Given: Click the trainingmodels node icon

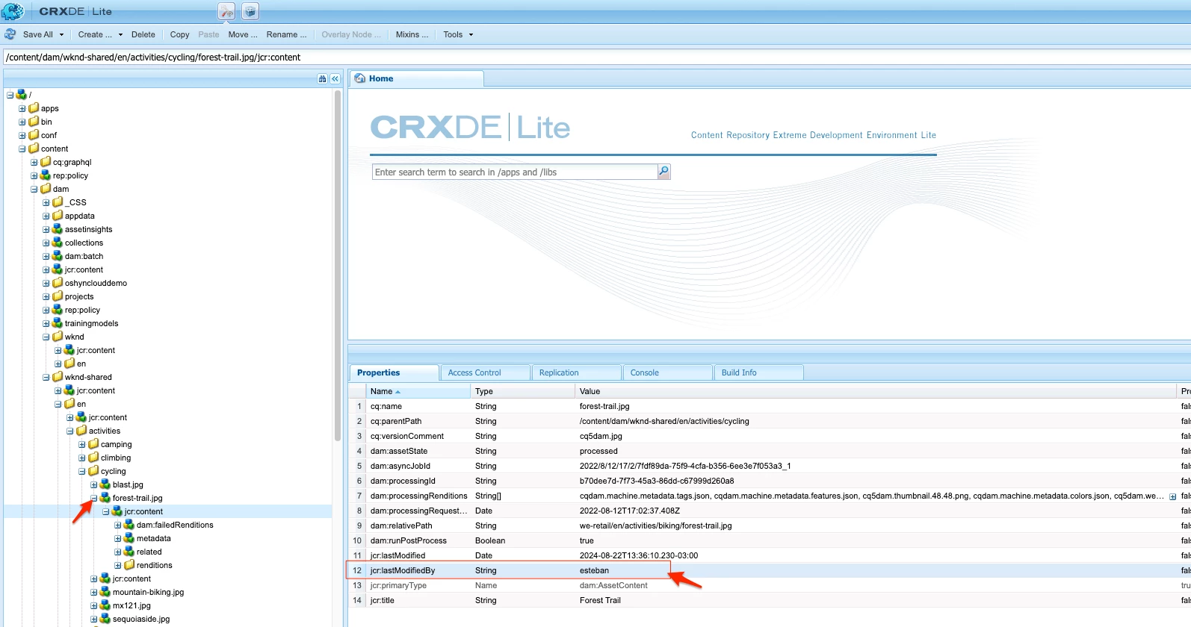Looking at the screenshot, I should (58, 323).
